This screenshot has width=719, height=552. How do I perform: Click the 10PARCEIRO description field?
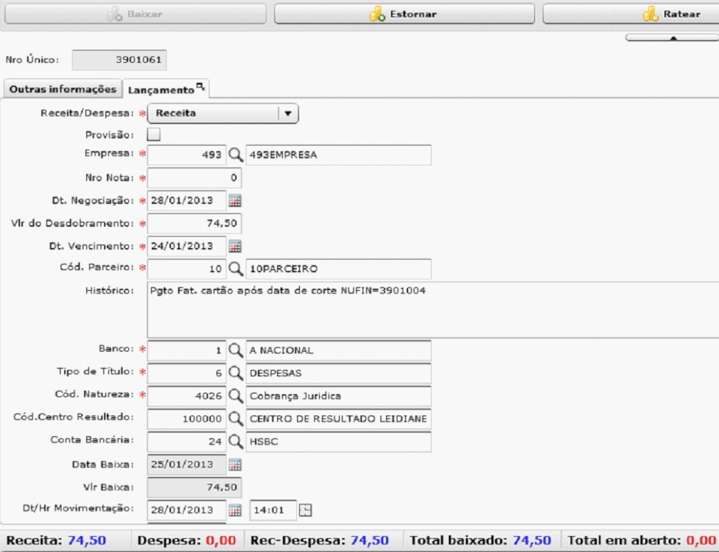pyautogui.click(x=338, y=269)
